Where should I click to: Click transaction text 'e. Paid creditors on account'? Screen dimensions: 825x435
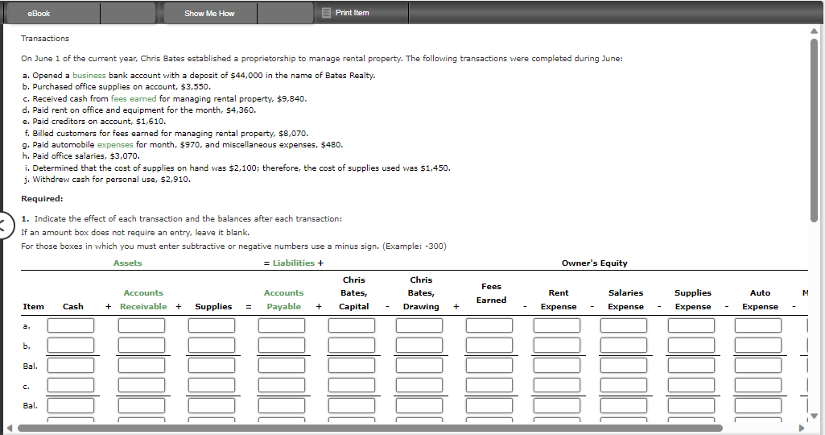78,121
